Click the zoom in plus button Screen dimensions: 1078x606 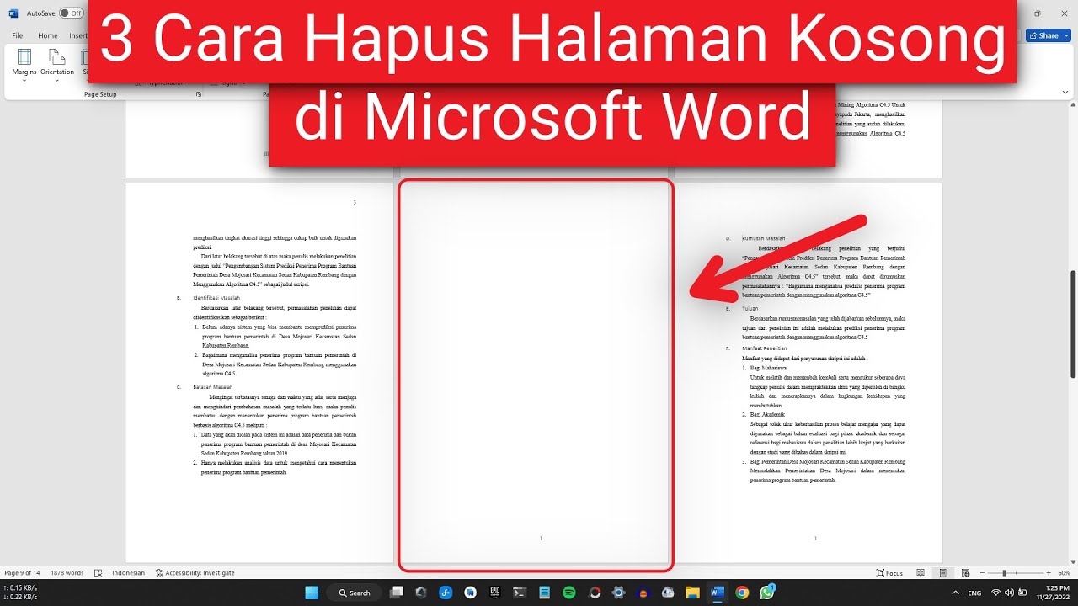tap(1047, 573)
